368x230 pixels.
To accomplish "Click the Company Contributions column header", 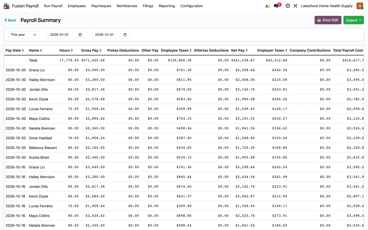I will (310, 50).
